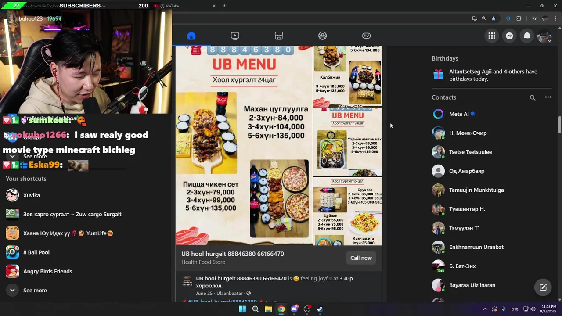Open the notifications bell
This screenshot has height=316, width=562.
[527, 36]
